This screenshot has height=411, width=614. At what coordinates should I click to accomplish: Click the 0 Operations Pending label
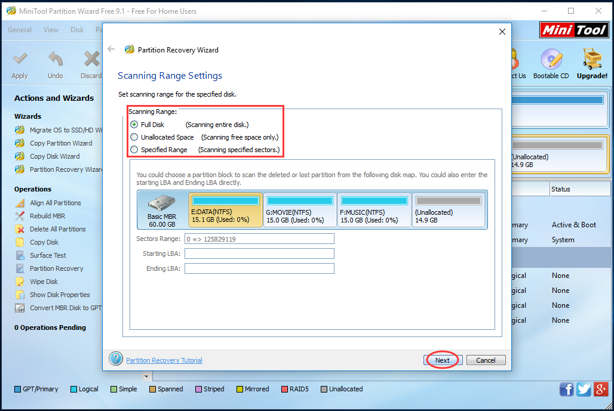50,327
